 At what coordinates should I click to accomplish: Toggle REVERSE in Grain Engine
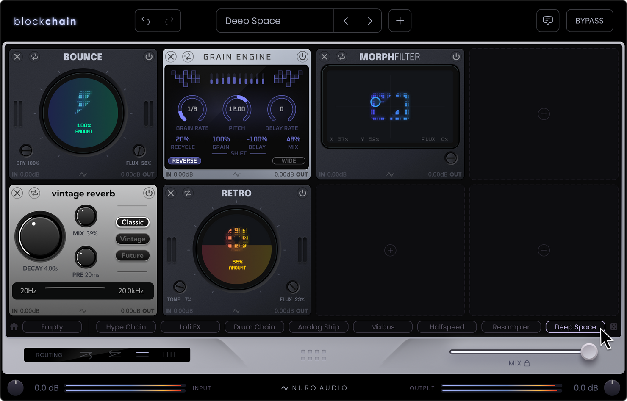(185, 161)
